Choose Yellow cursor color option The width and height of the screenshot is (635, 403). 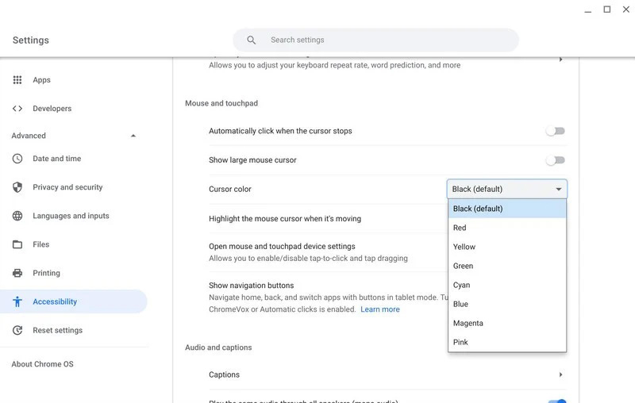507,247
